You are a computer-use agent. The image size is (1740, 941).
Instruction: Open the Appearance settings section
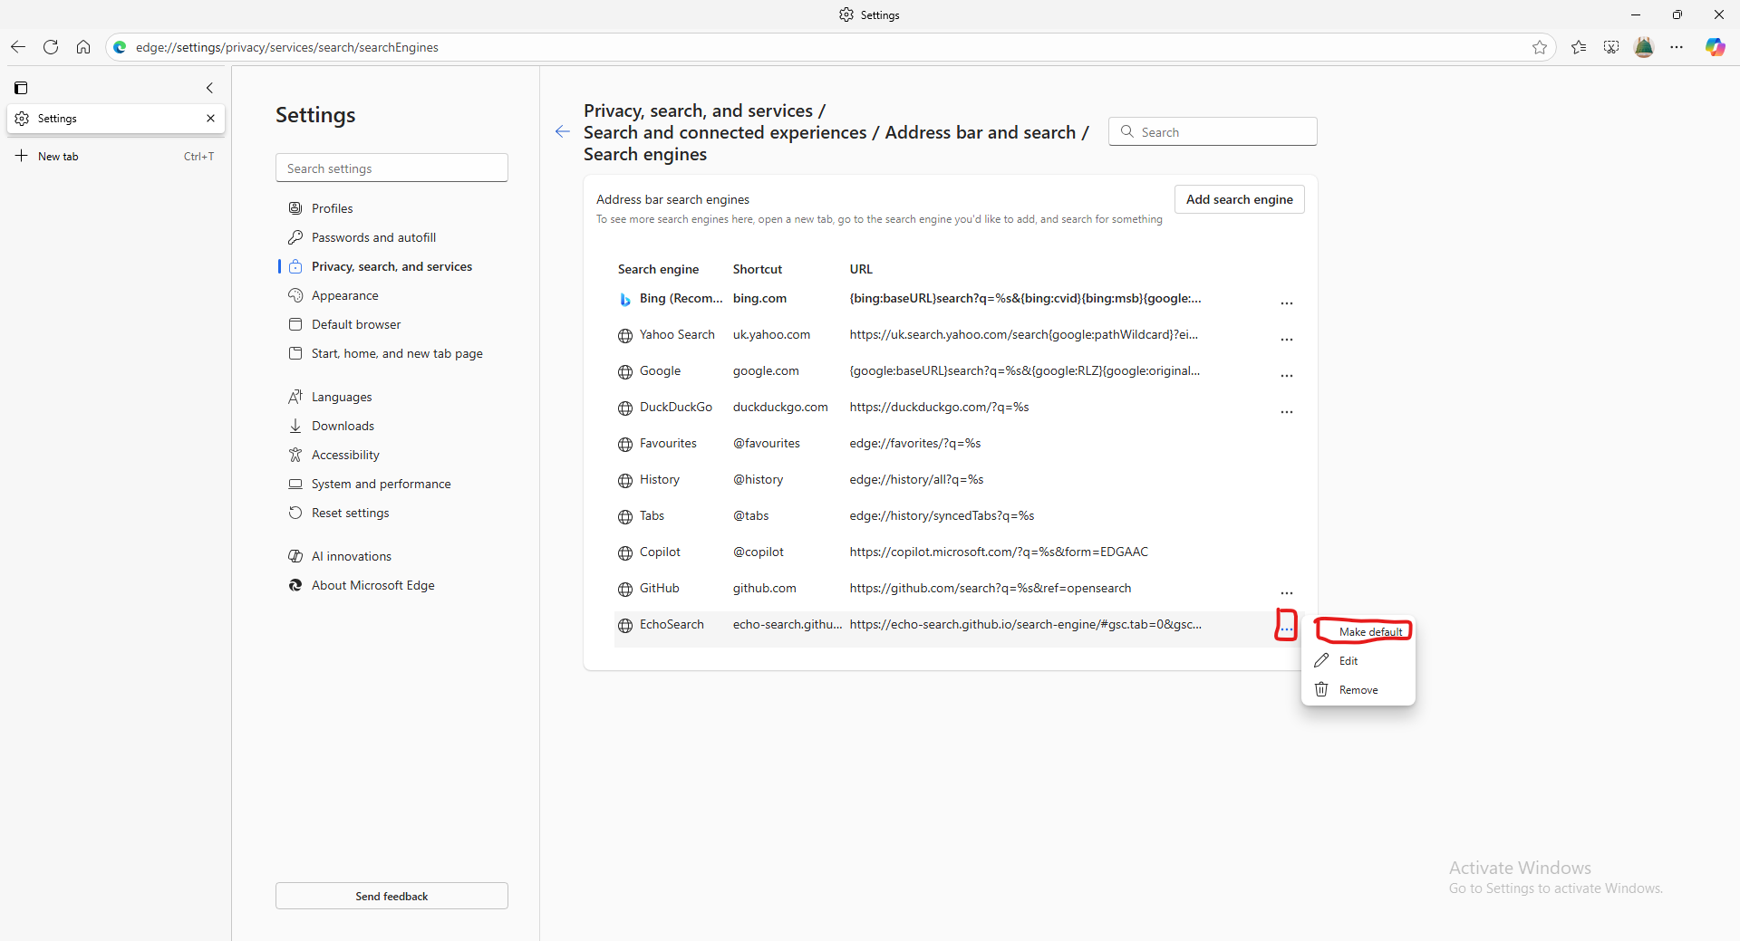pyautogui.click(x=344, y=295)
